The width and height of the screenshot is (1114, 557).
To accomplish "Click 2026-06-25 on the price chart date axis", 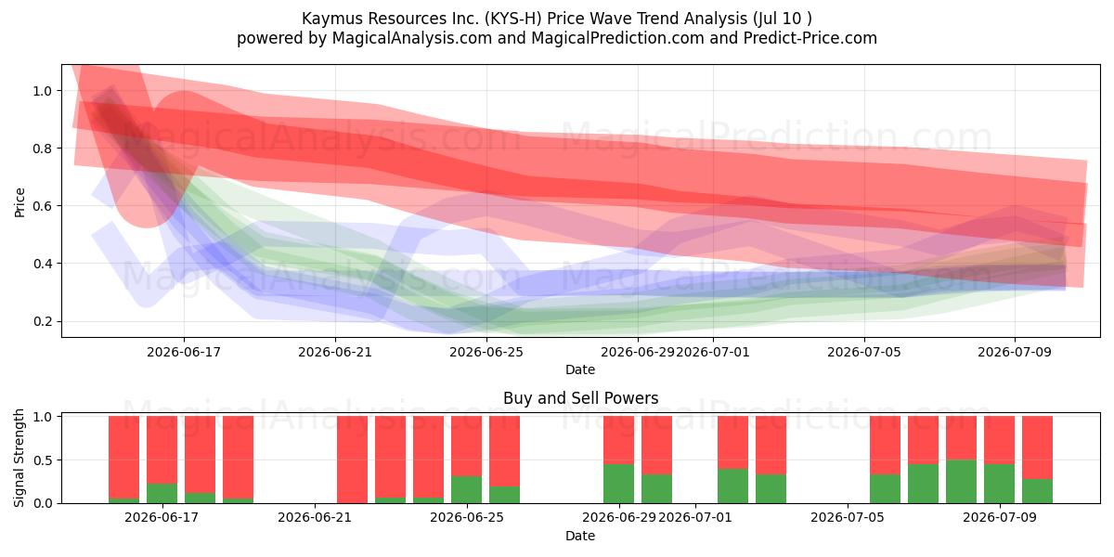I will click(x=486, y=352).
